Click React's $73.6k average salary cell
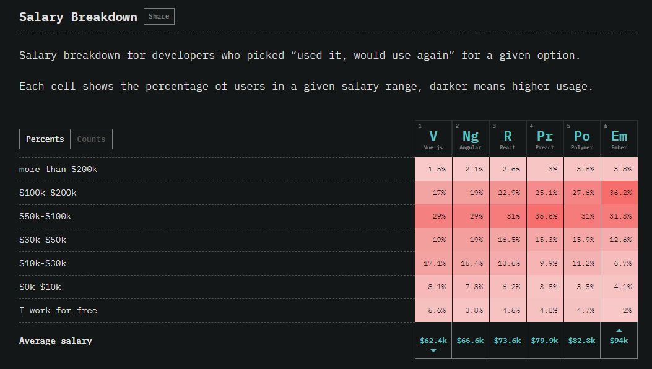Screen dimensions: 652x369 pyautogui.click(x=507, y=340)
